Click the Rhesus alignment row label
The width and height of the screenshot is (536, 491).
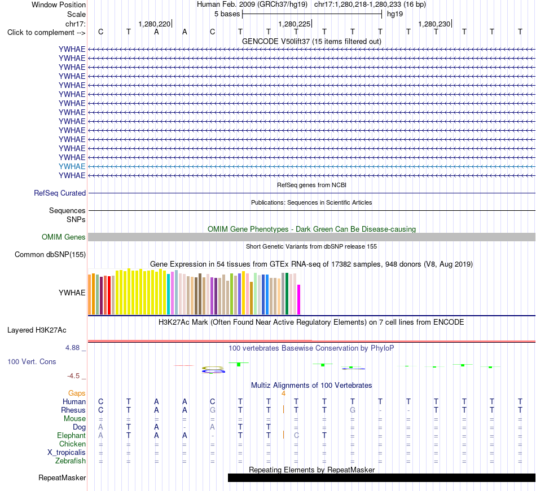click(x=73, y=410)
